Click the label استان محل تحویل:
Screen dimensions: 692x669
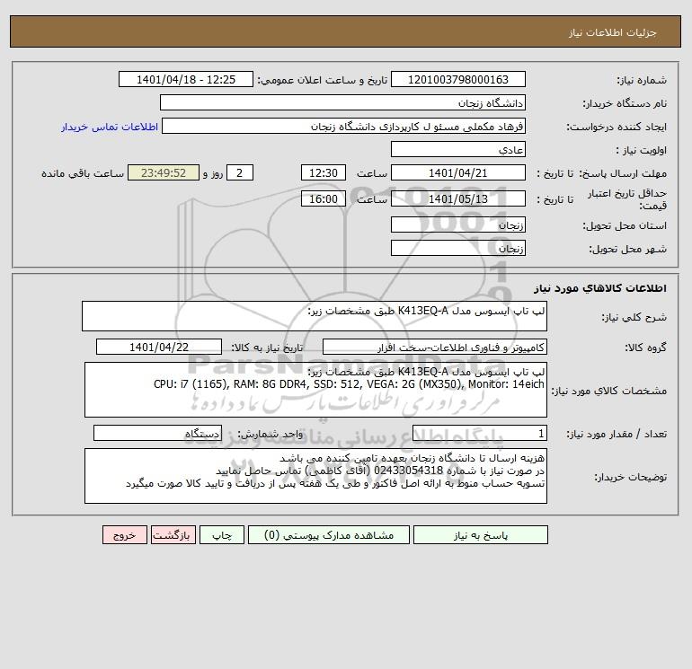(625, 225)
